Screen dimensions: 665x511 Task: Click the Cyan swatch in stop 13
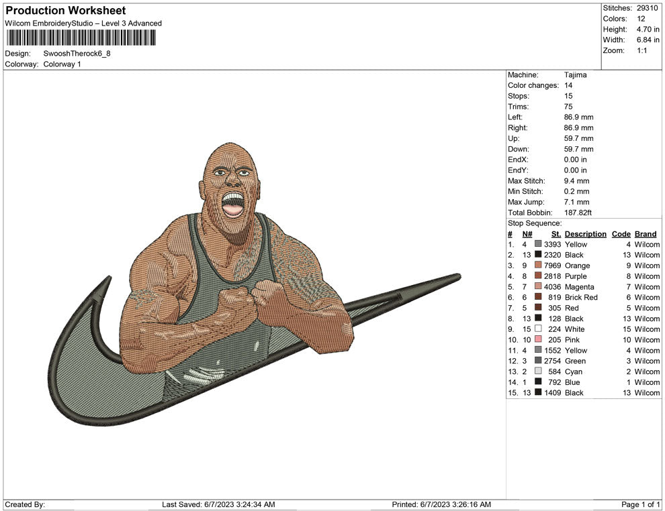(538, 372)
